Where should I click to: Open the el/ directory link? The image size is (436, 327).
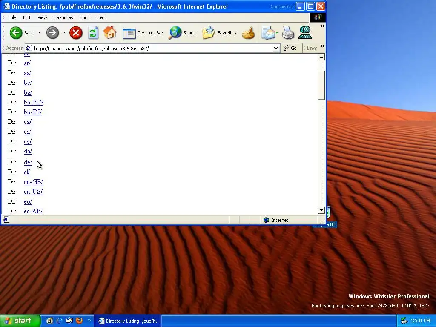[27, 172]
